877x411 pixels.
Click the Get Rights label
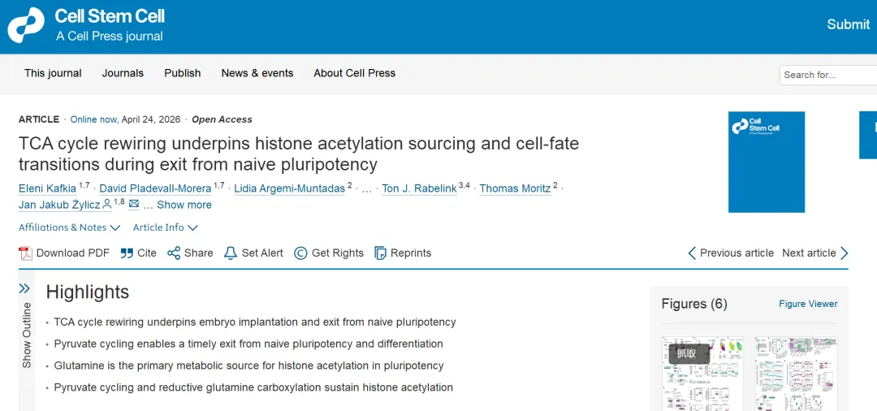click(338, 253)
